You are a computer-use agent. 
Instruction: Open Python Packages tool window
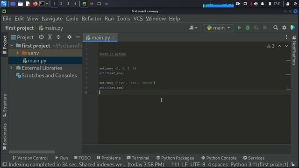175,158
